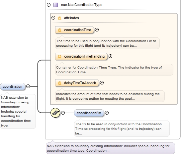Click the @ icon on delayTimeToAbsorb
Viewport: 181px width, 155px height.
point(59,83)
